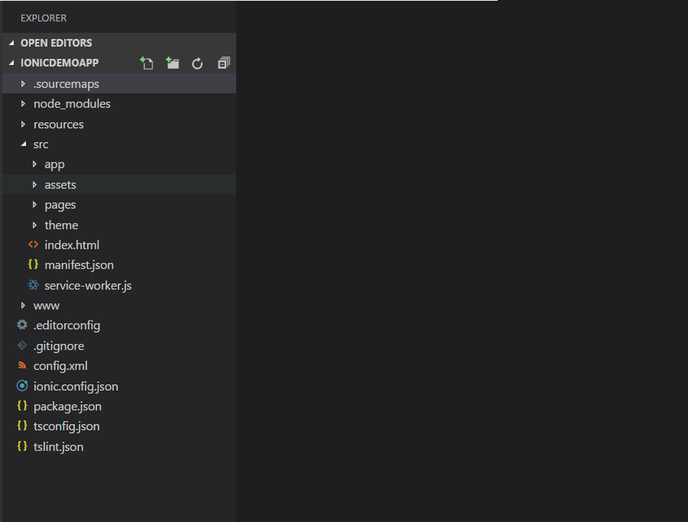Expand the pages folder arrow
Image resolution: width=688 pixels, height=522 pixels.
click(34, 205)
